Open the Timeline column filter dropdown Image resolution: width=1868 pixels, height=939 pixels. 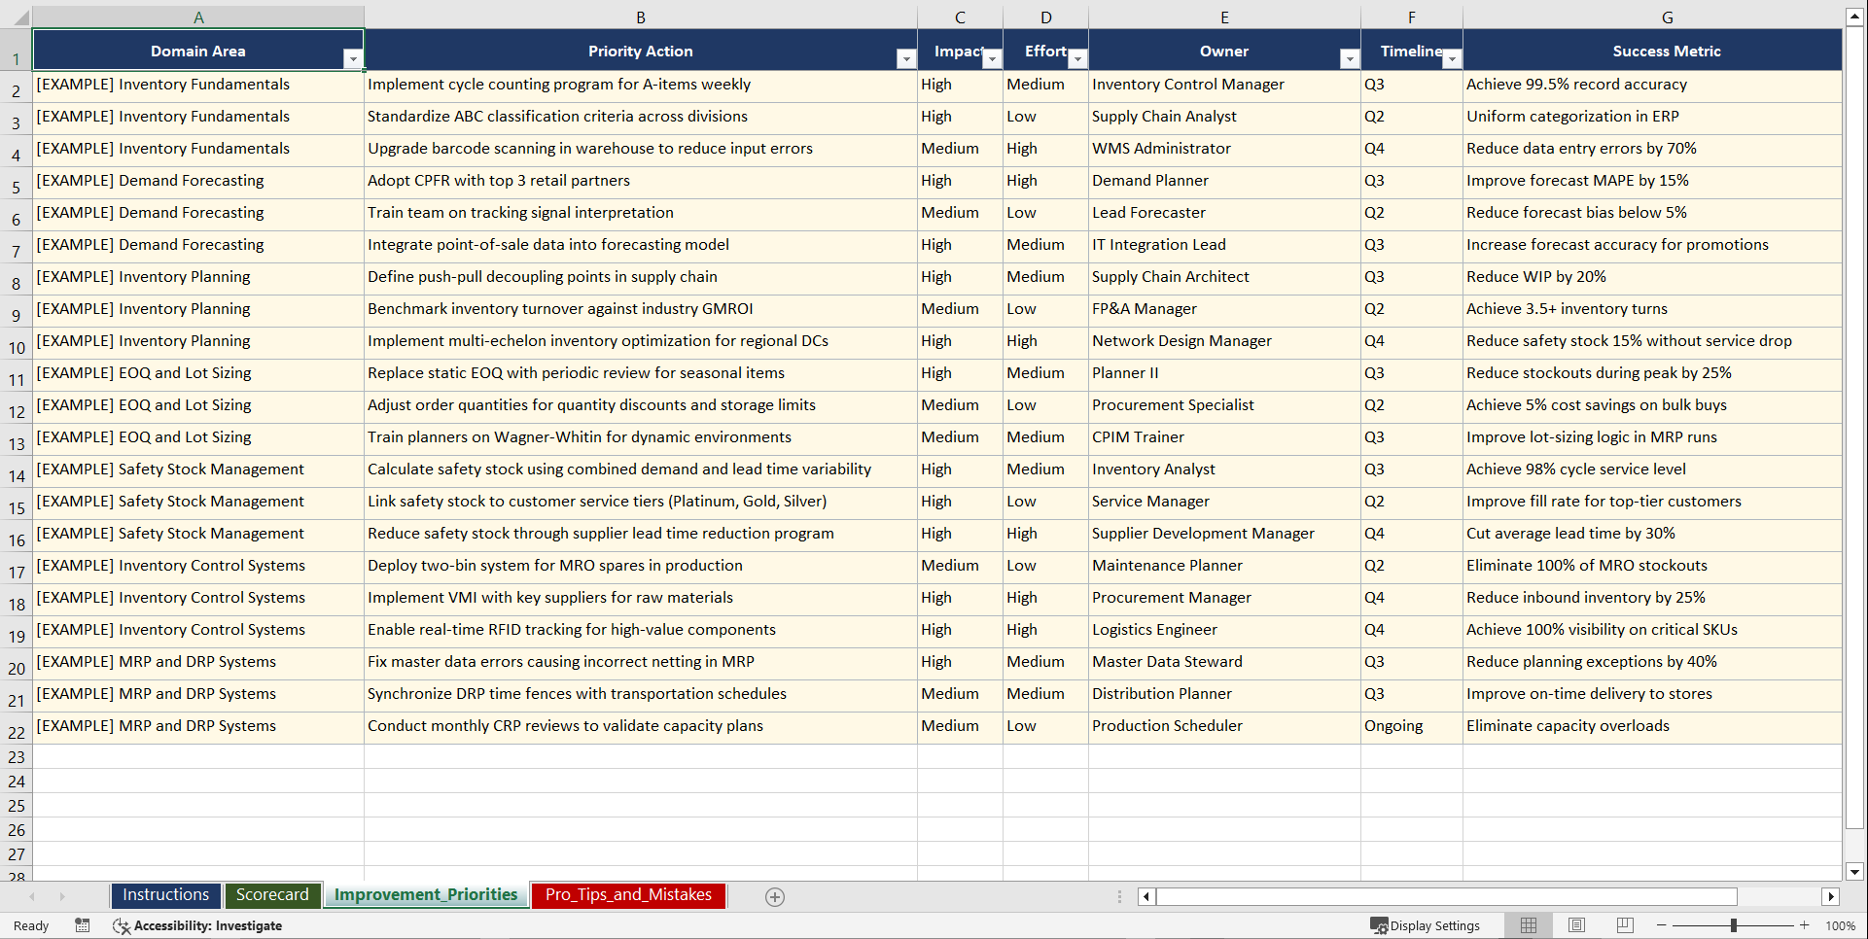point(1452,59)
